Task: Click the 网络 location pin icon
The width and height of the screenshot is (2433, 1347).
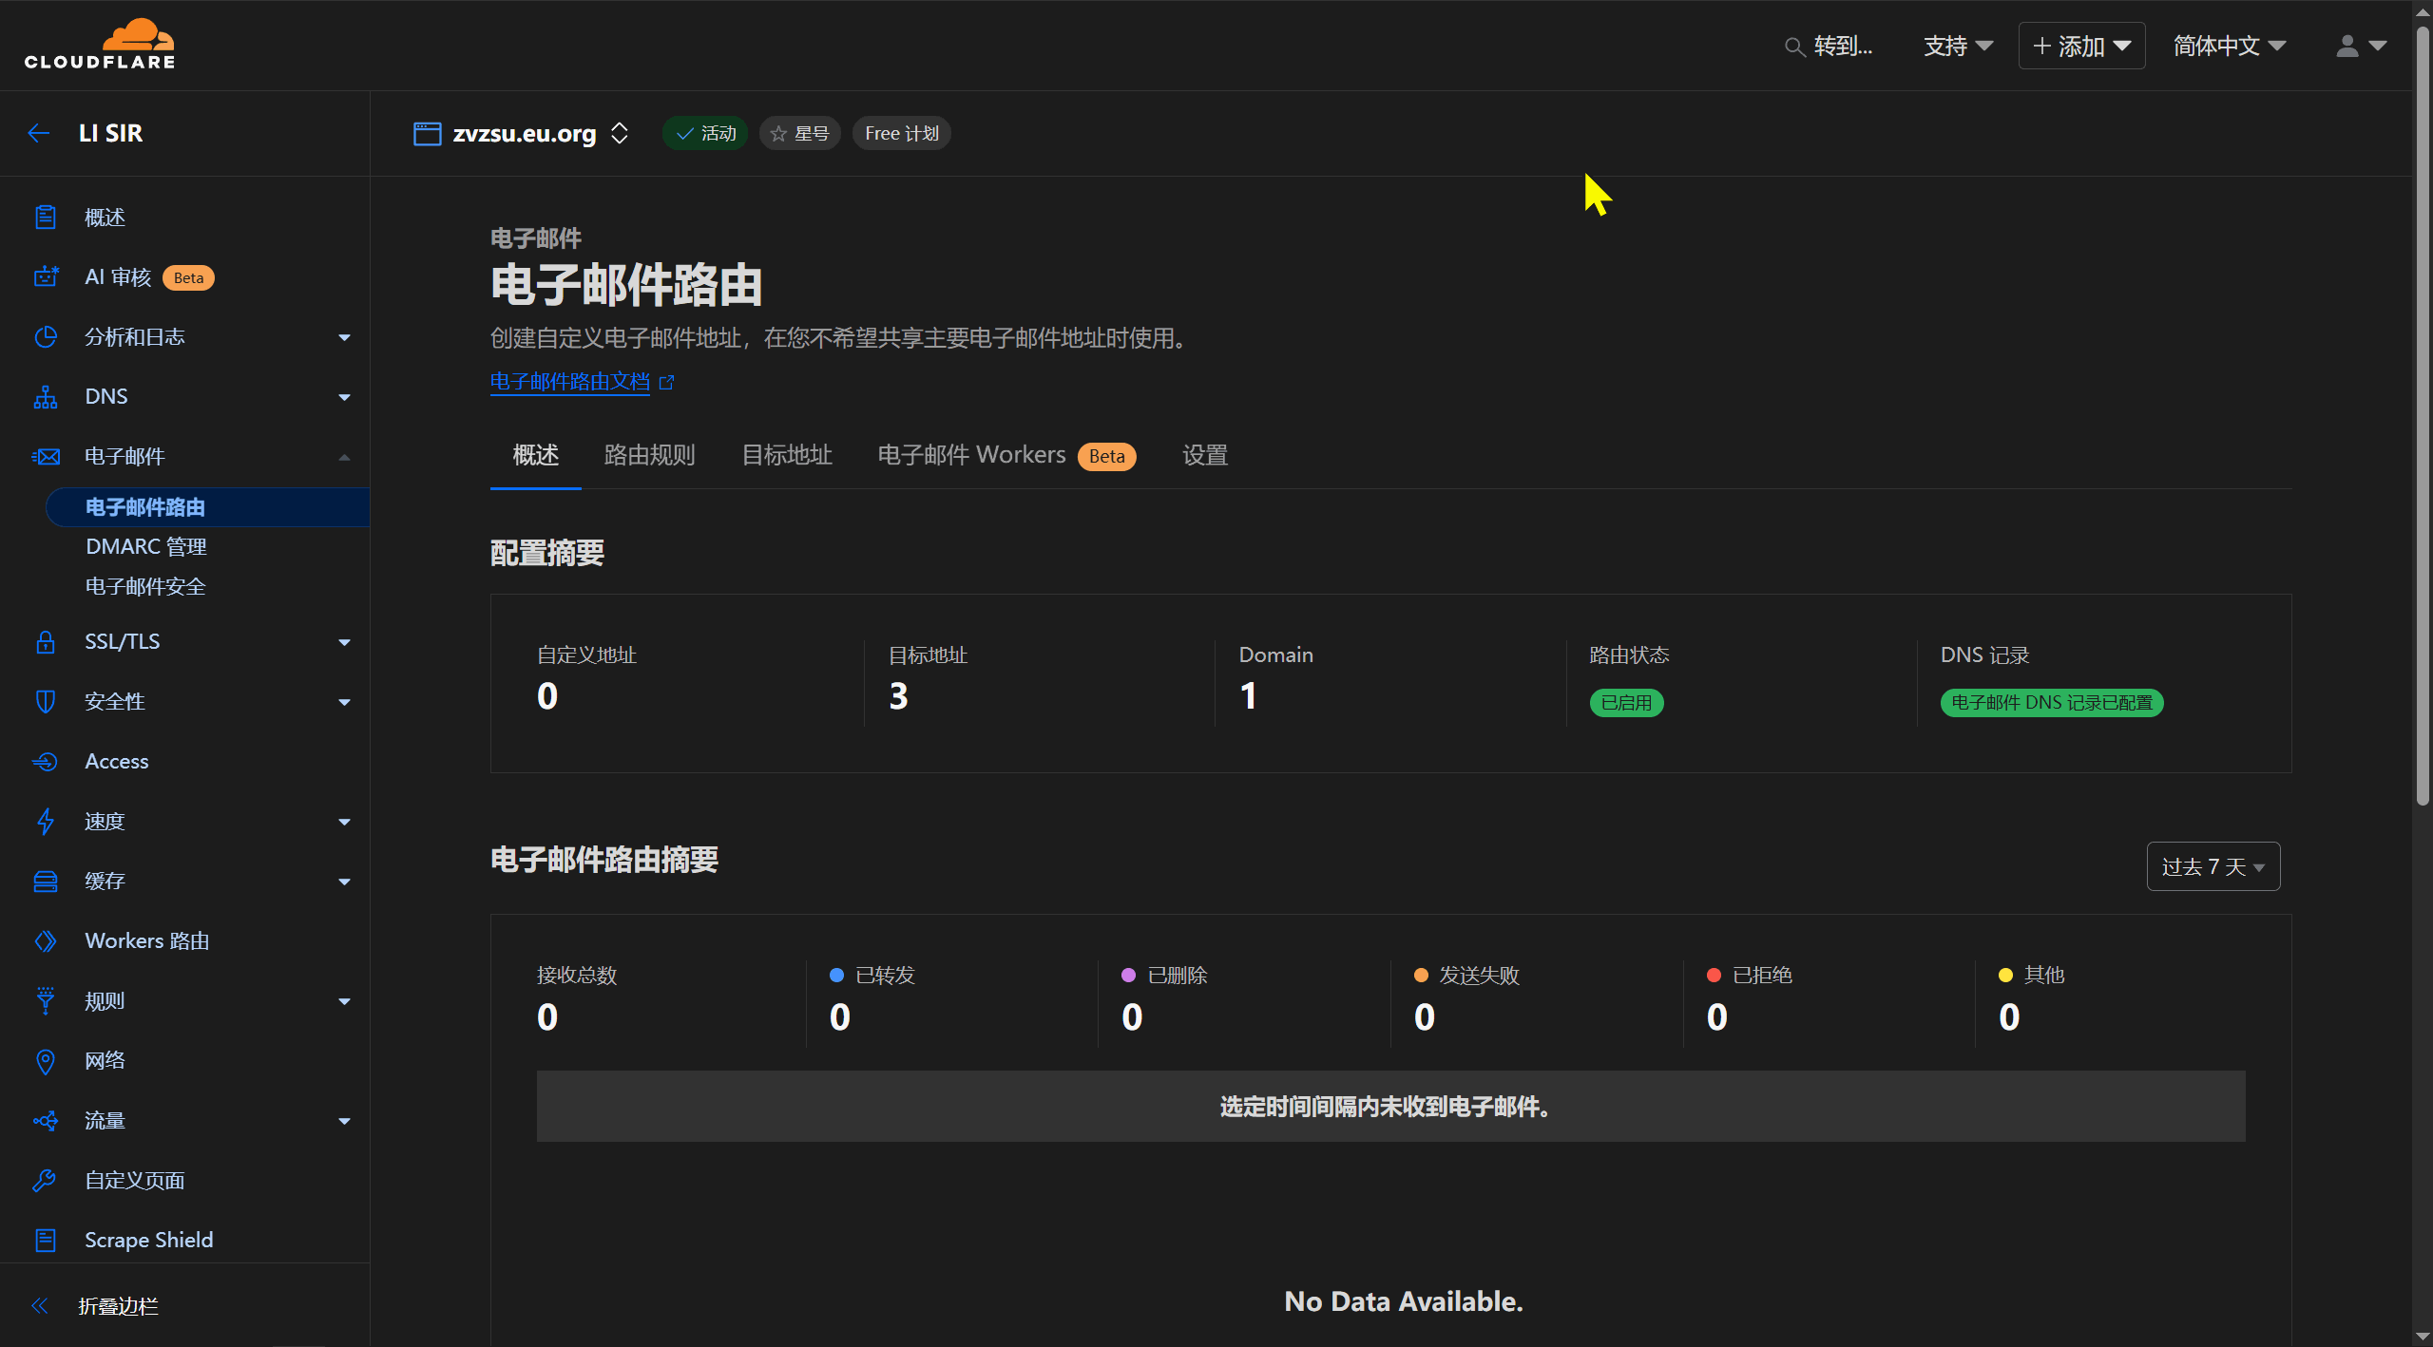Action: click(45, 1061)
